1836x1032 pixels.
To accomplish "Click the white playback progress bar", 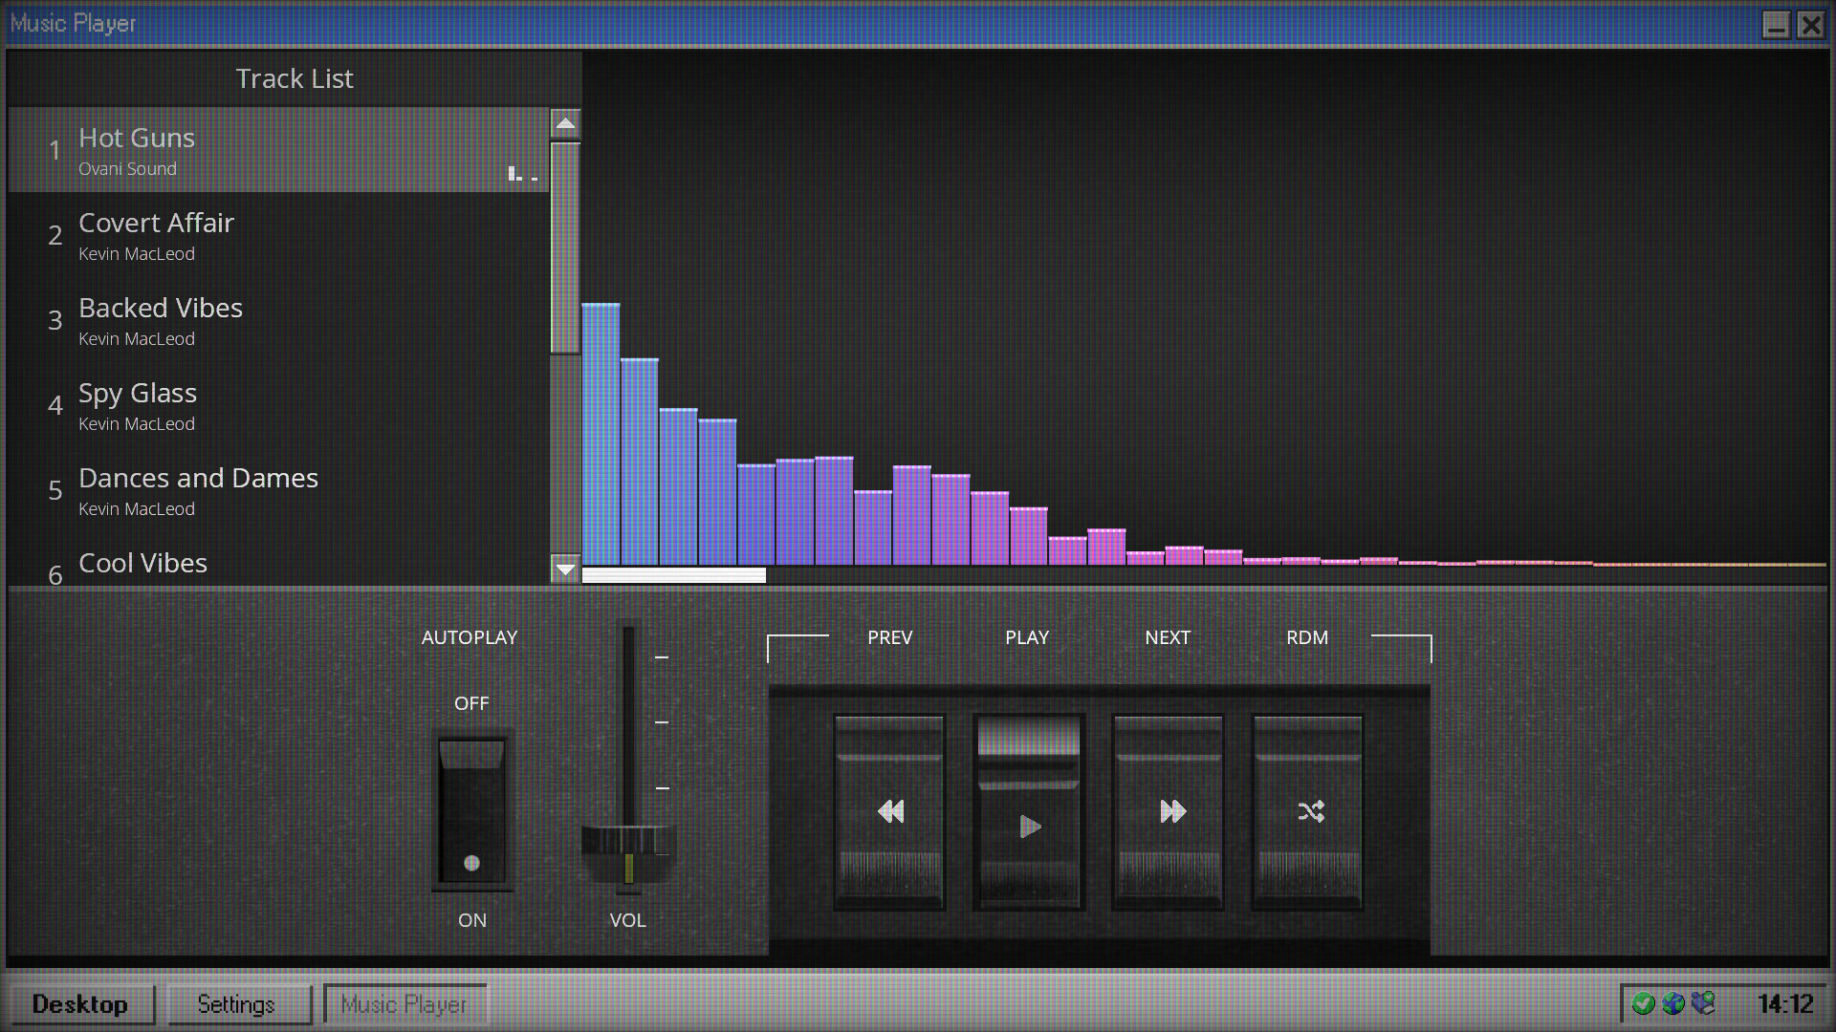I will point(673,575).
